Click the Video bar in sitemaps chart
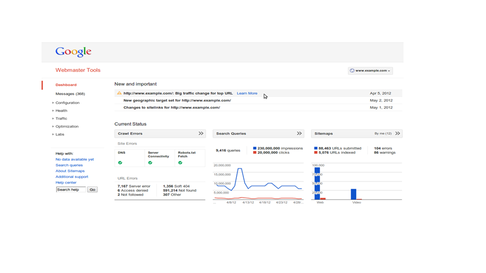Image resolution: width=486 pixels, height=273 pixels. [353, 194]
